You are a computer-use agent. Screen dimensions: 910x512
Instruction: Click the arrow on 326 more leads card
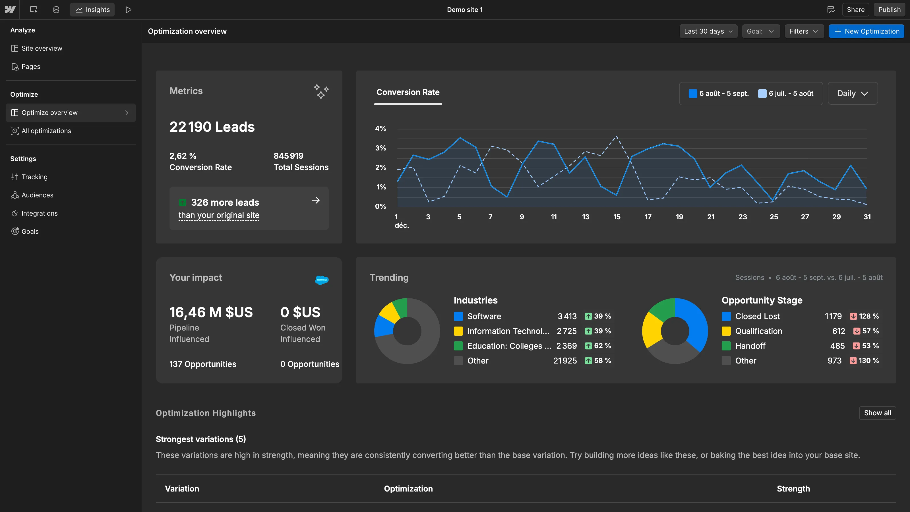click(315, 200)
